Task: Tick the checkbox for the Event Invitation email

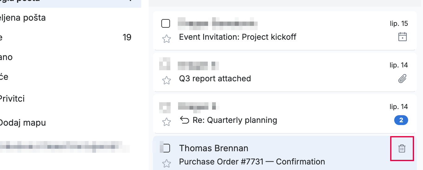Action: [x=166, y=23]
